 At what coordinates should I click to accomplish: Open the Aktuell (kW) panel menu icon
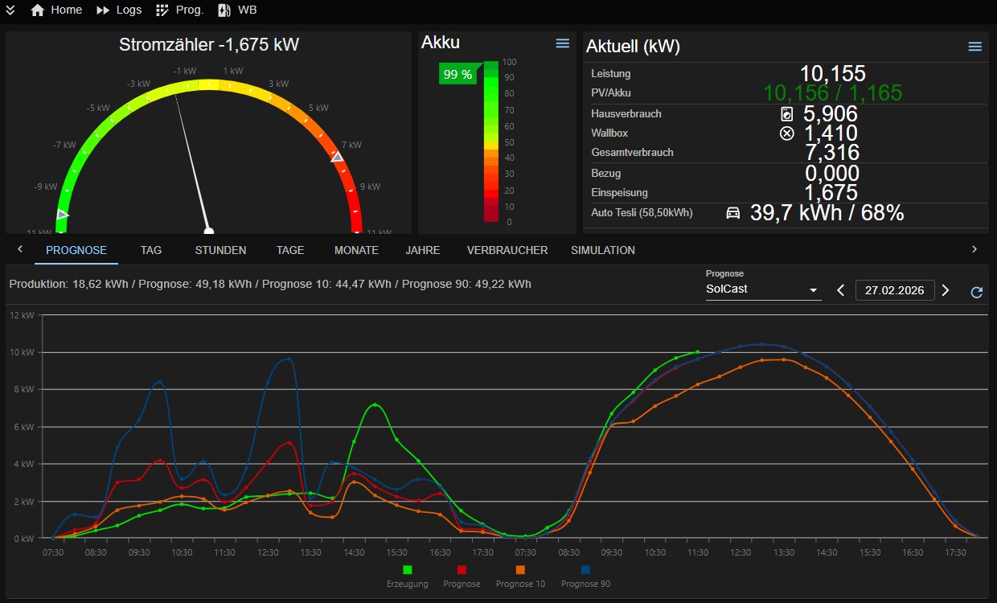[974, 47]
